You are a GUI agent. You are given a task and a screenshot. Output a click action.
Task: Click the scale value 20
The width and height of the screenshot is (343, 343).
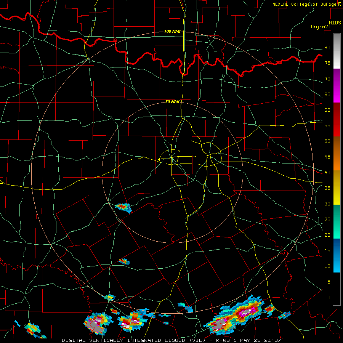(x=327, y=235)
